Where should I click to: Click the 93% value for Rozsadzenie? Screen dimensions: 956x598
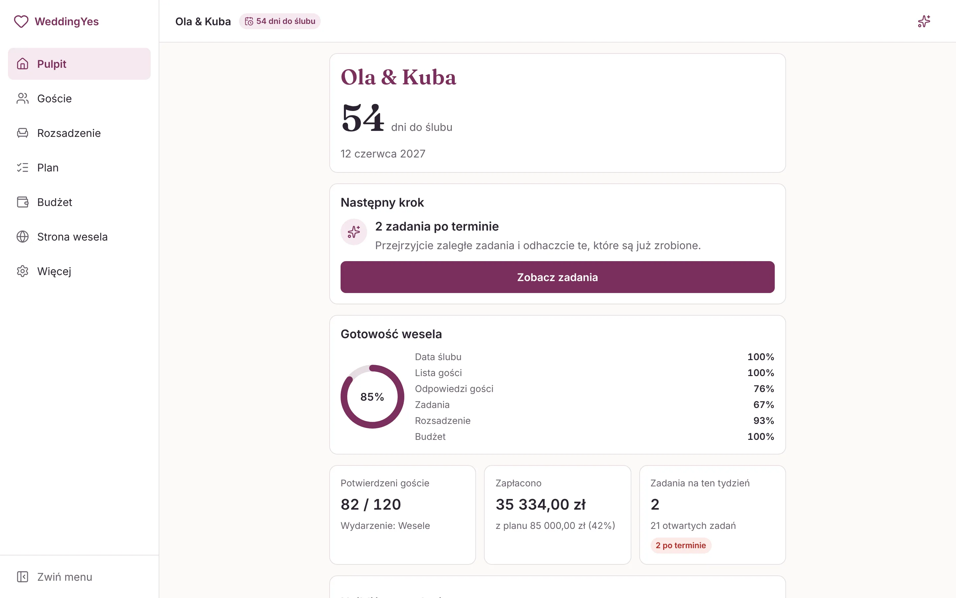pyautogui.click(x=763, y=421)
